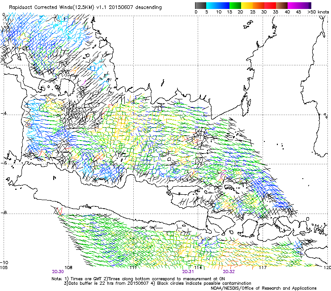Click the '>50 knots' legend label
This screenshot has width=331, height=291.
point(318,12)
